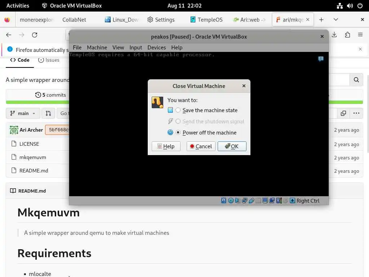Switch to the Ari::web browser tab

tap(249, 19)
